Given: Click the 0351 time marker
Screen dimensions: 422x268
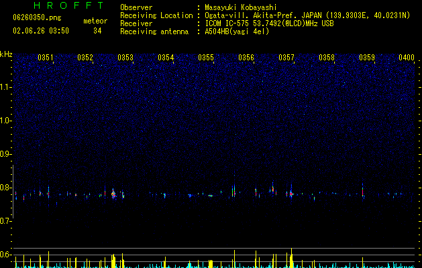Looking at the screenshot, I should (46, 58).
